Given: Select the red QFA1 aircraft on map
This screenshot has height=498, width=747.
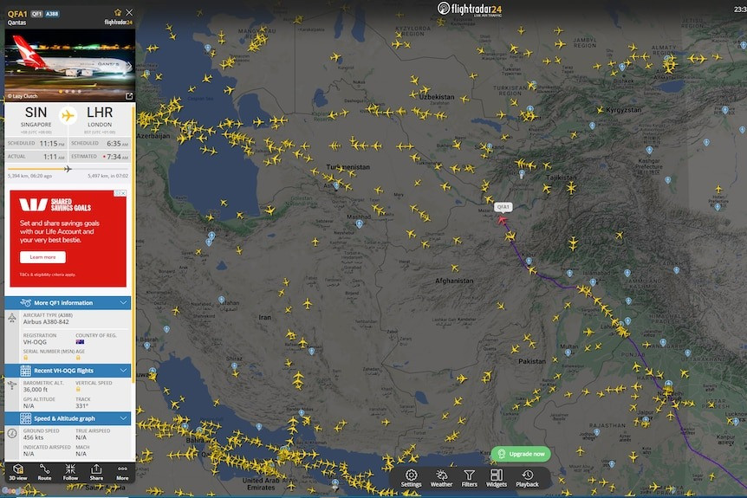Looking at the screenshot, I should [502, 219].
